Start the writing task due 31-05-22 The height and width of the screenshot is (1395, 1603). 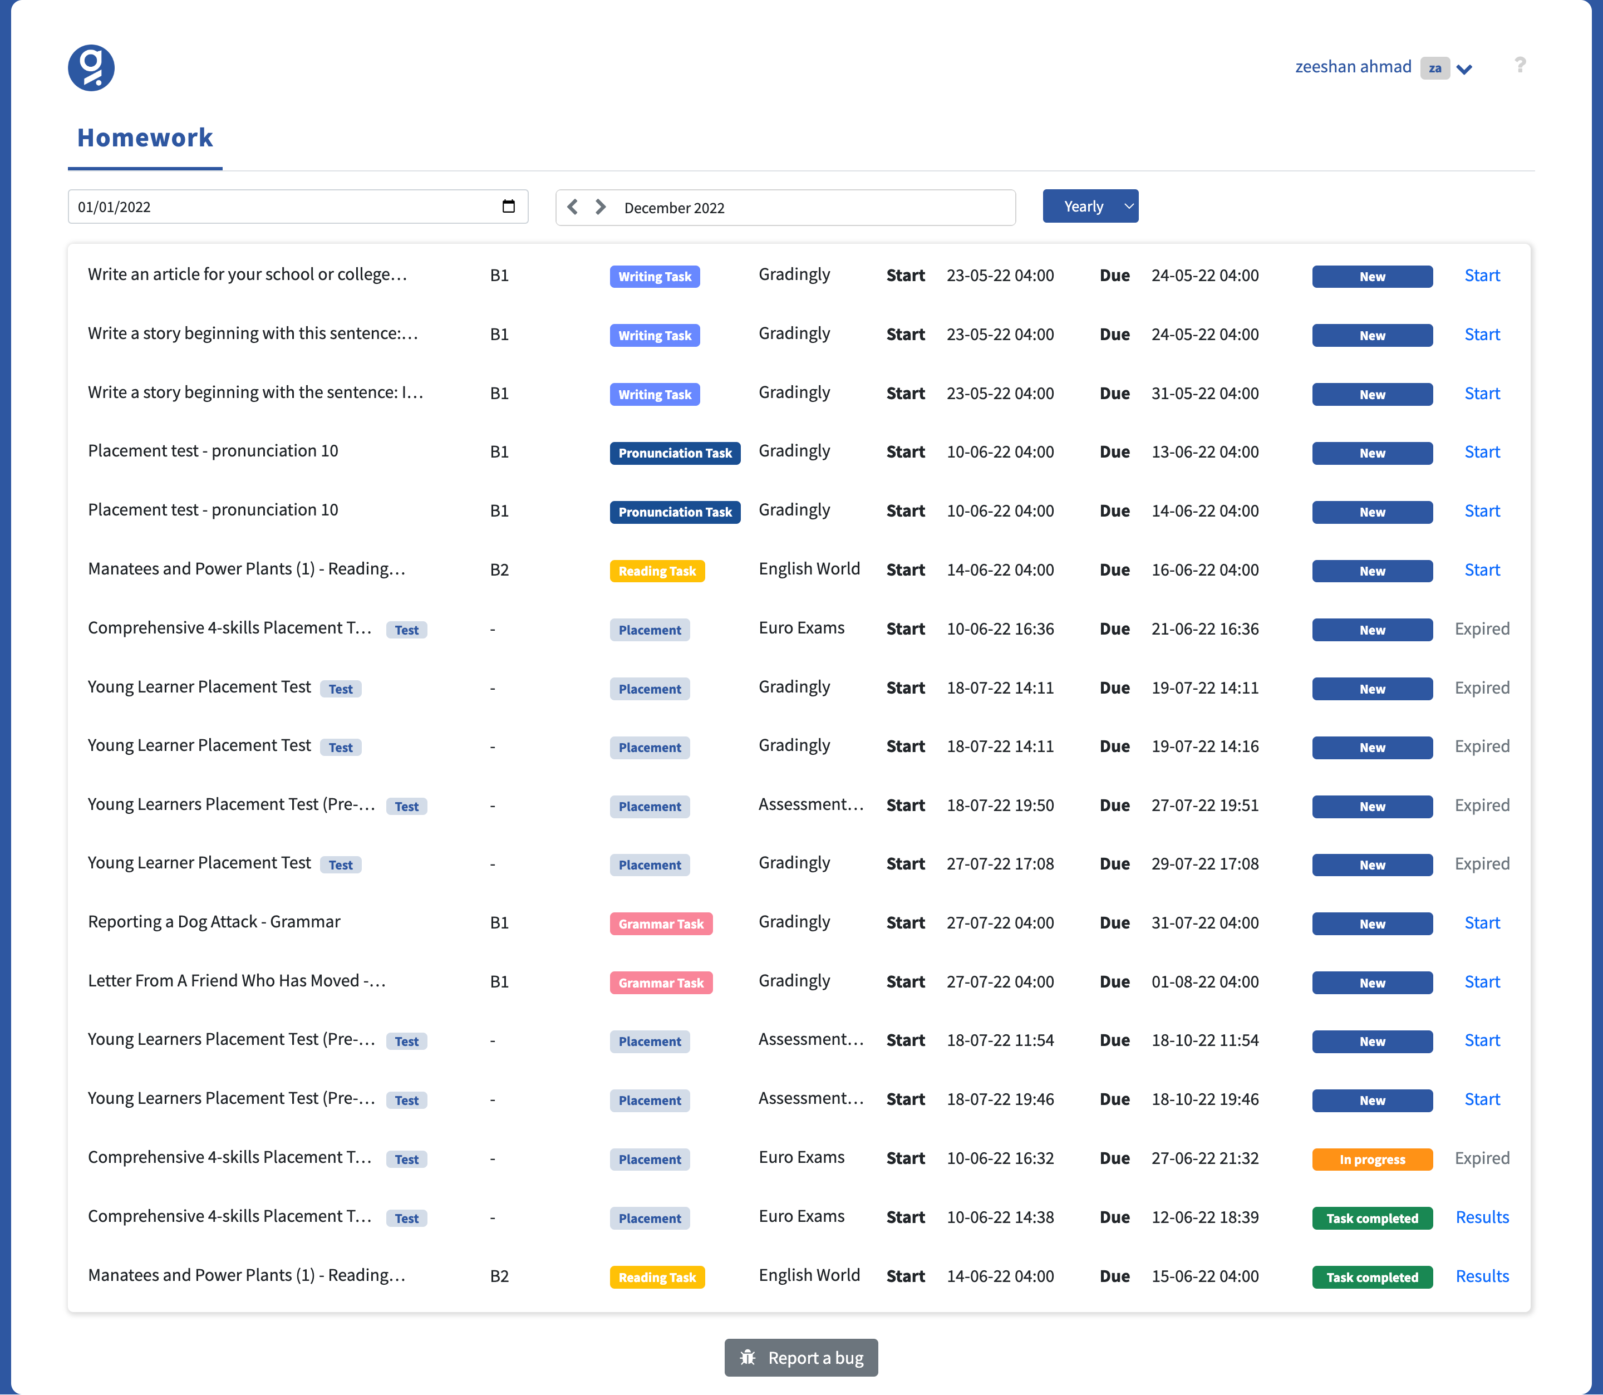pos(1482,394)
